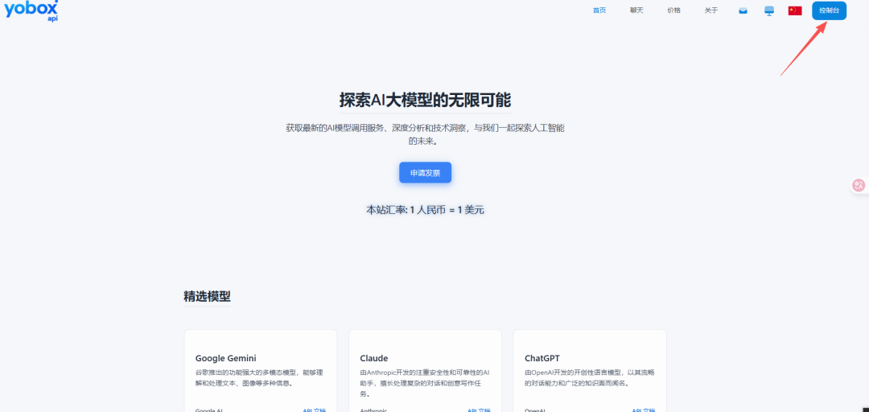Go to the 首页 nav item
The height and width of the screenshot is (412, 869).
coord(599,10)
